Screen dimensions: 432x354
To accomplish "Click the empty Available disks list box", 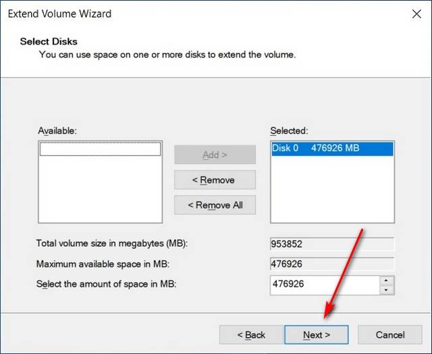I will (x=100, y=189).
